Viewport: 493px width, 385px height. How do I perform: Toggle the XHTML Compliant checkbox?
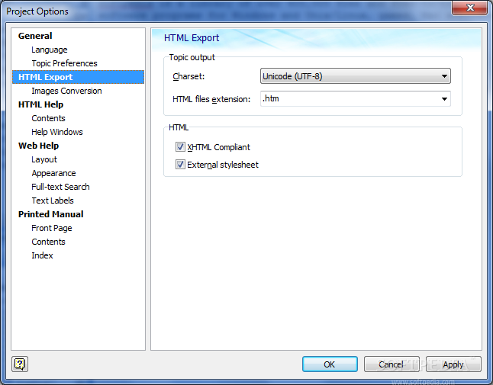point(180,147)
